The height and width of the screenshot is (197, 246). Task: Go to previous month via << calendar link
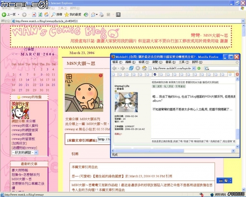[15, 54]
